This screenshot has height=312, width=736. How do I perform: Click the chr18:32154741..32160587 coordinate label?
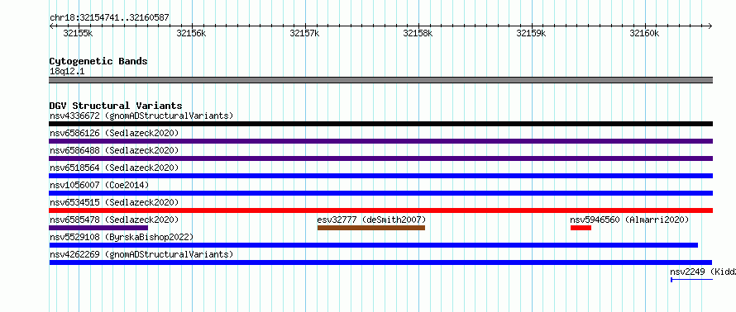point(109,18)
